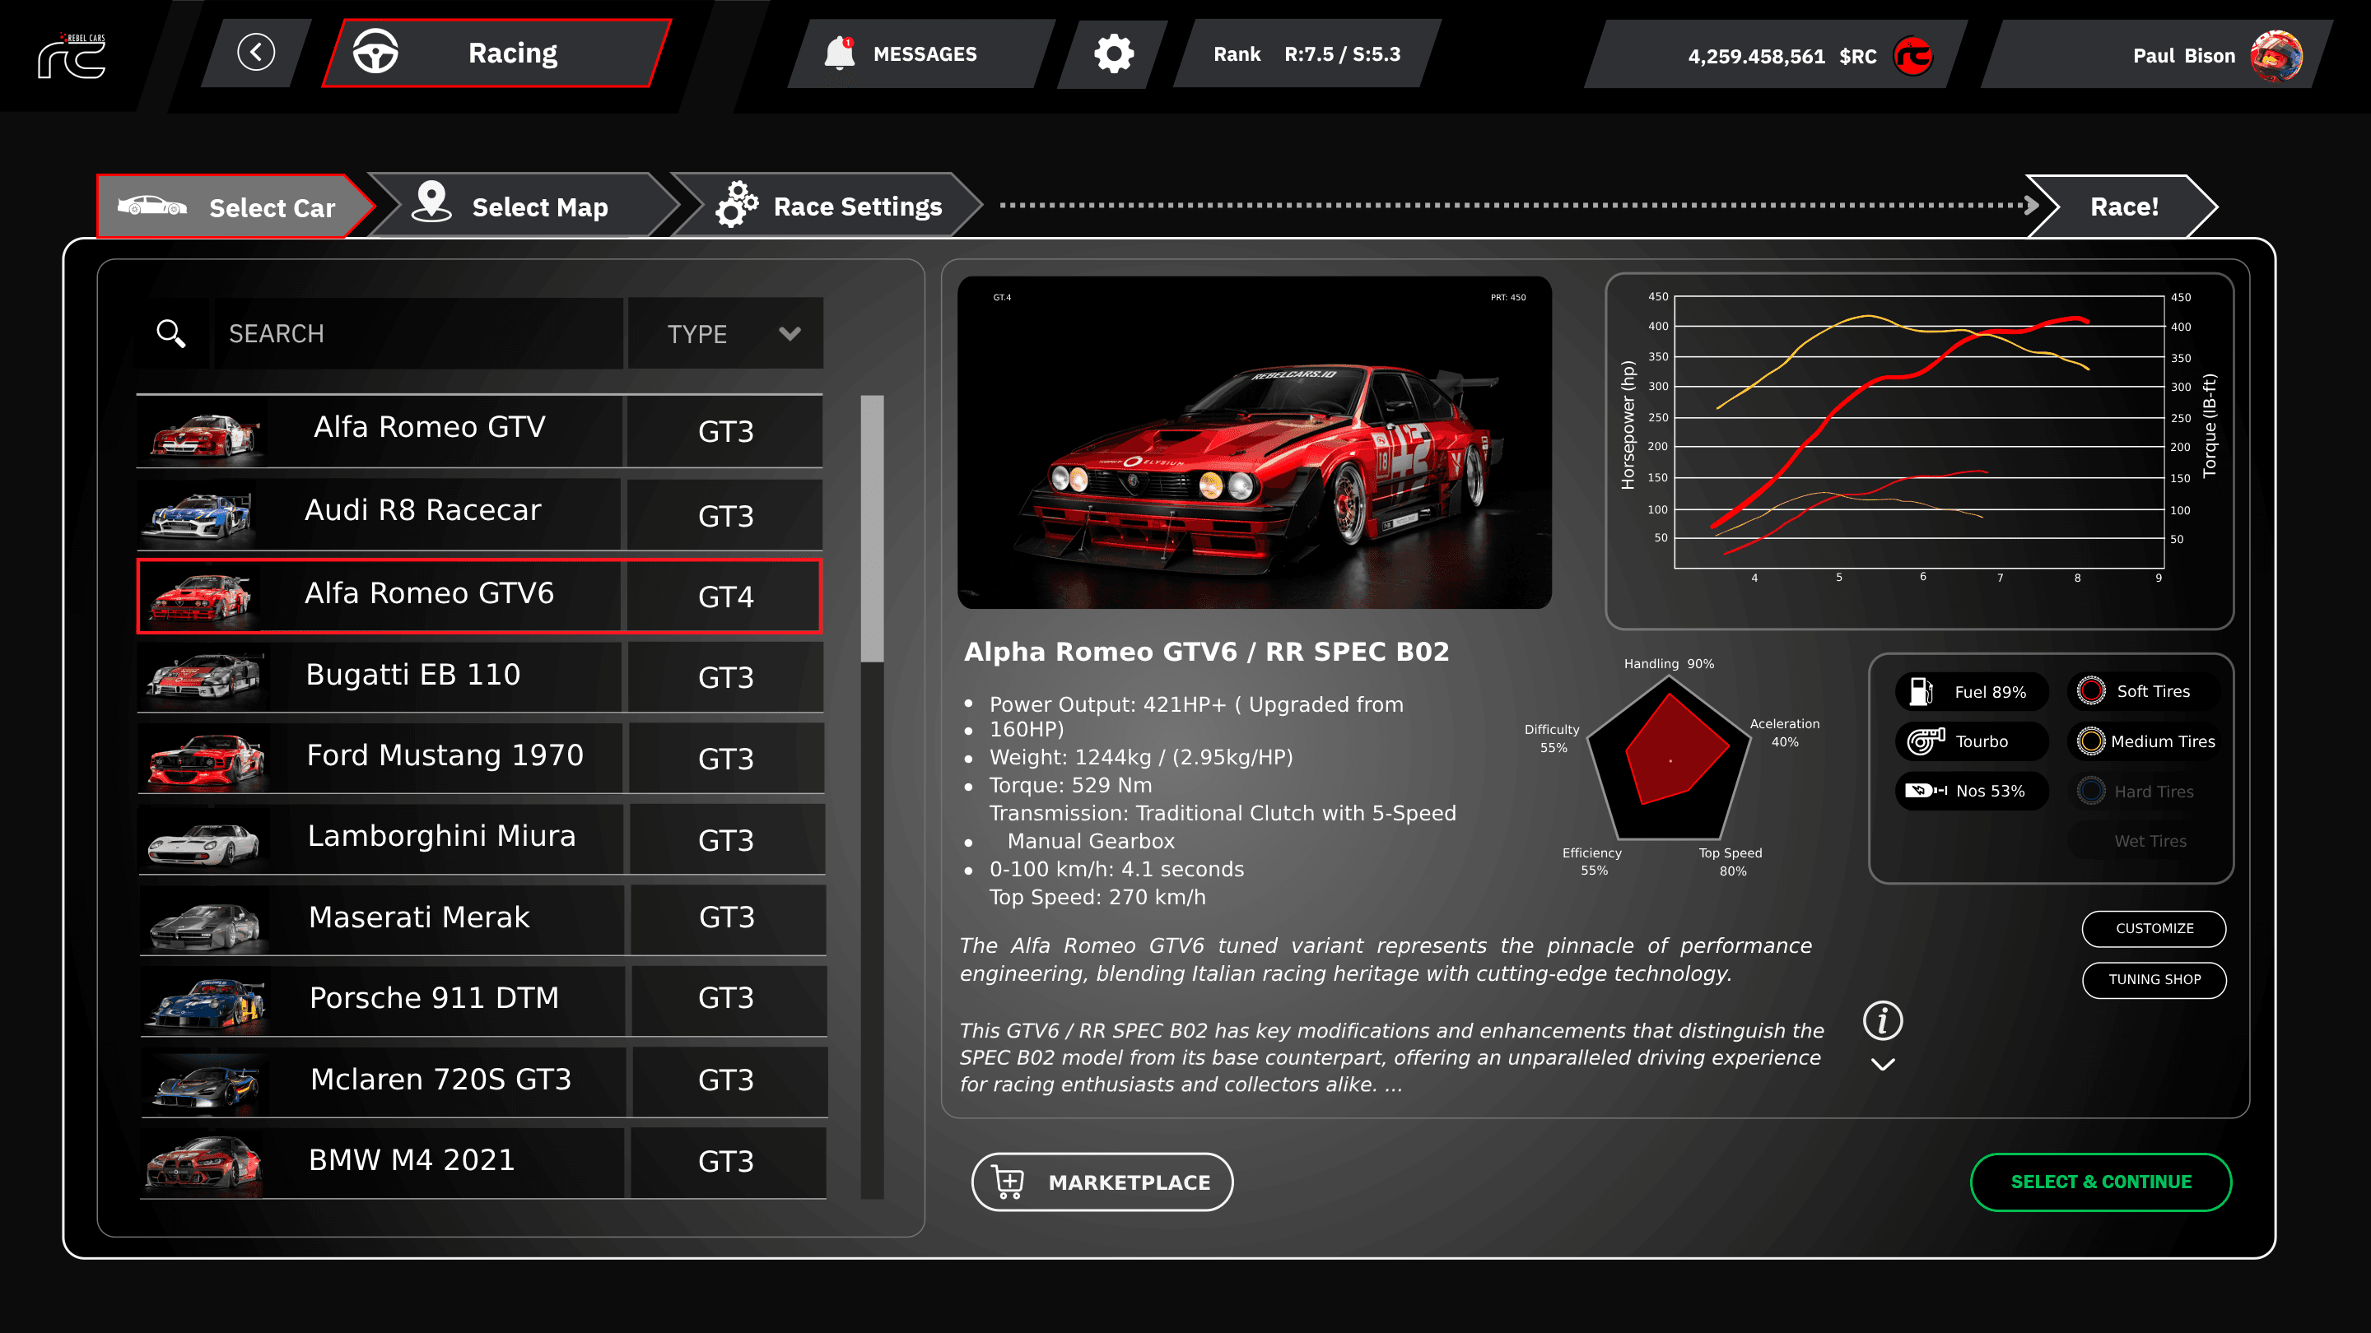
Task: Click the red $RC currency coin icon
Action: click(1912, 56)
